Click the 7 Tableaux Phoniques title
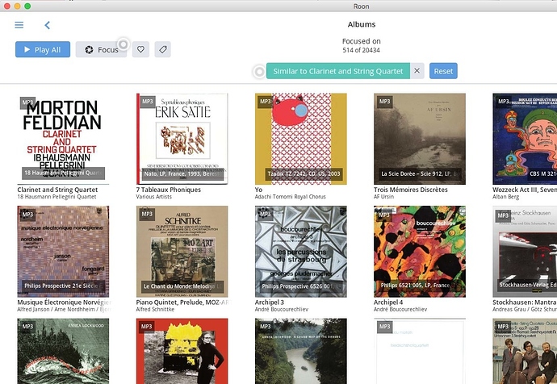This screenshot has width=557, height=384. 169,190
